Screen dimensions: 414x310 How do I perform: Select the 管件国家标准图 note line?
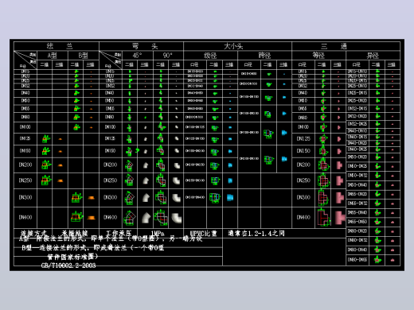coord(72,257)
